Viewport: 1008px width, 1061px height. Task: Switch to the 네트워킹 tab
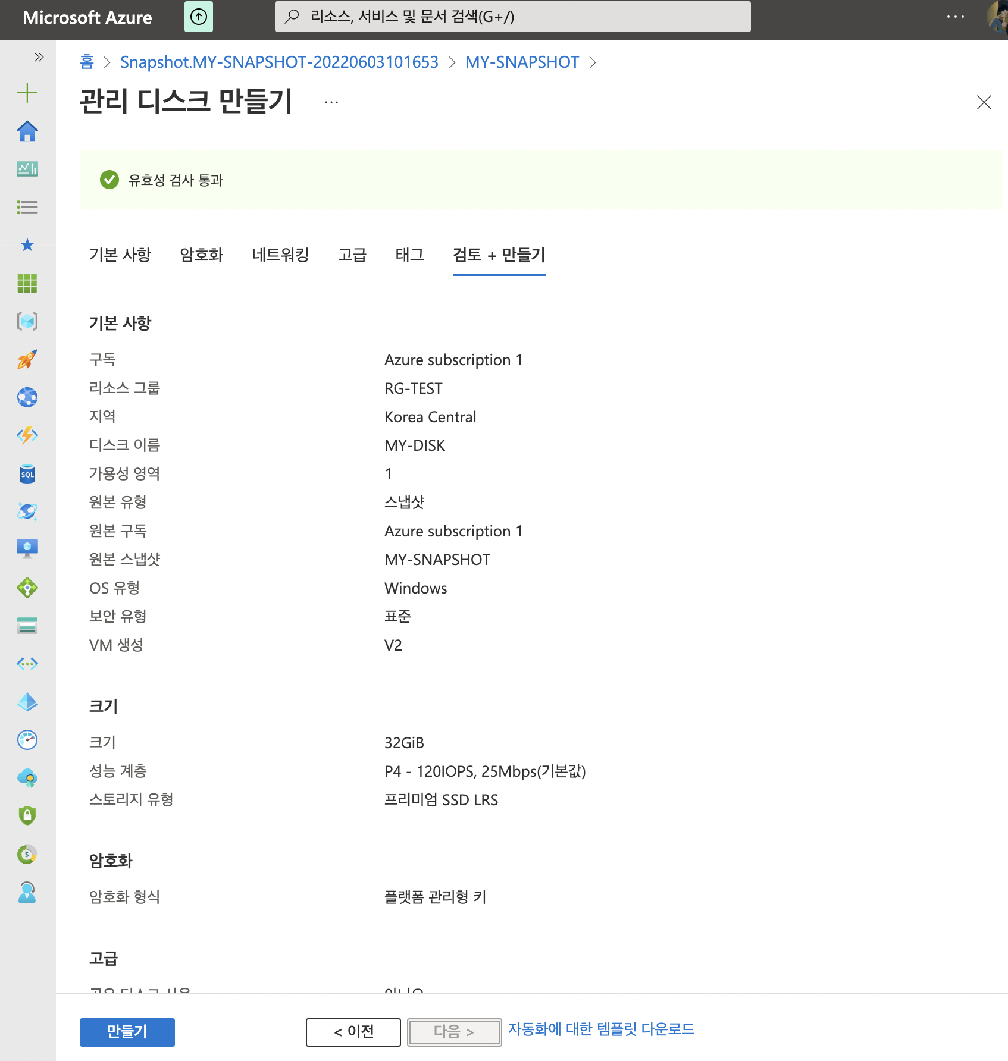[x=281, y=255]
